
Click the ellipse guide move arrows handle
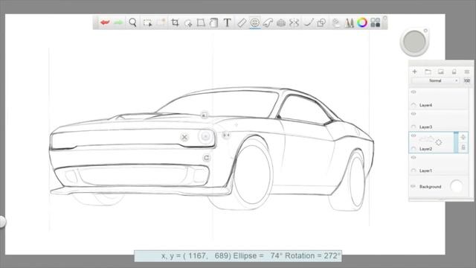pyautogui.click(x=226, y=135)
